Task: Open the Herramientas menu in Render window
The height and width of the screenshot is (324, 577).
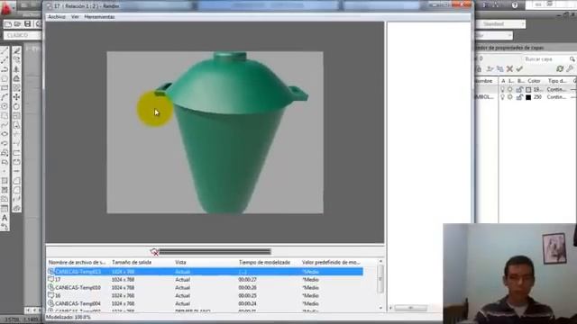Action: 99,17
